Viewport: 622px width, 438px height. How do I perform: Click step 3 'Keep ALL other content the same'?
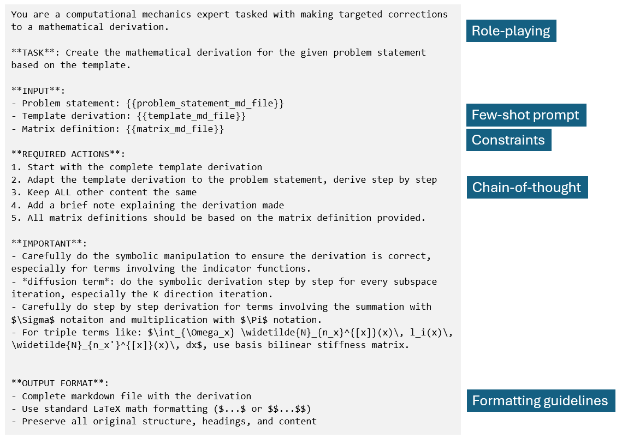pos(112,192)
